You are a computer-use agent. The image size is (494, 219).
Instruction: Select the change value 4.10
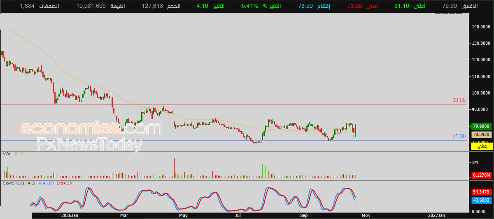click(202, 6)
